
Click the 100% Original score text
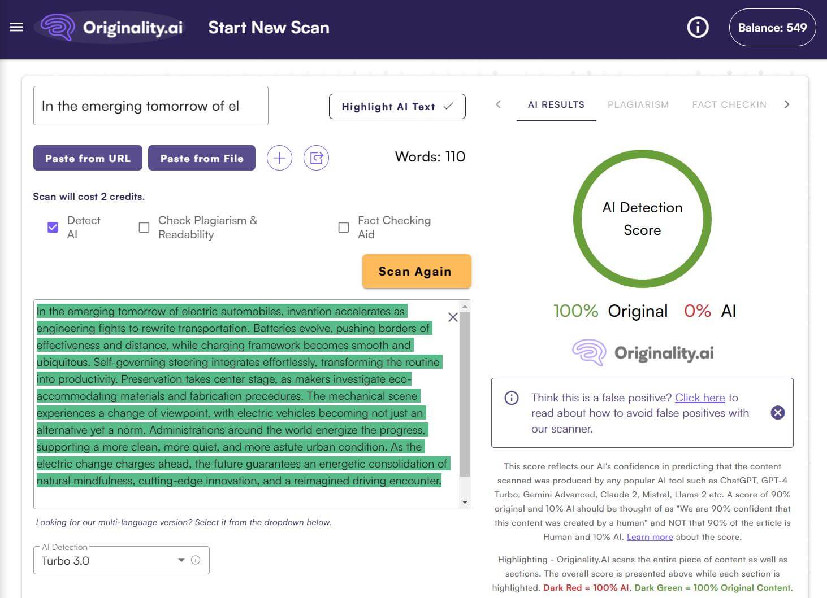click(610, 311)
